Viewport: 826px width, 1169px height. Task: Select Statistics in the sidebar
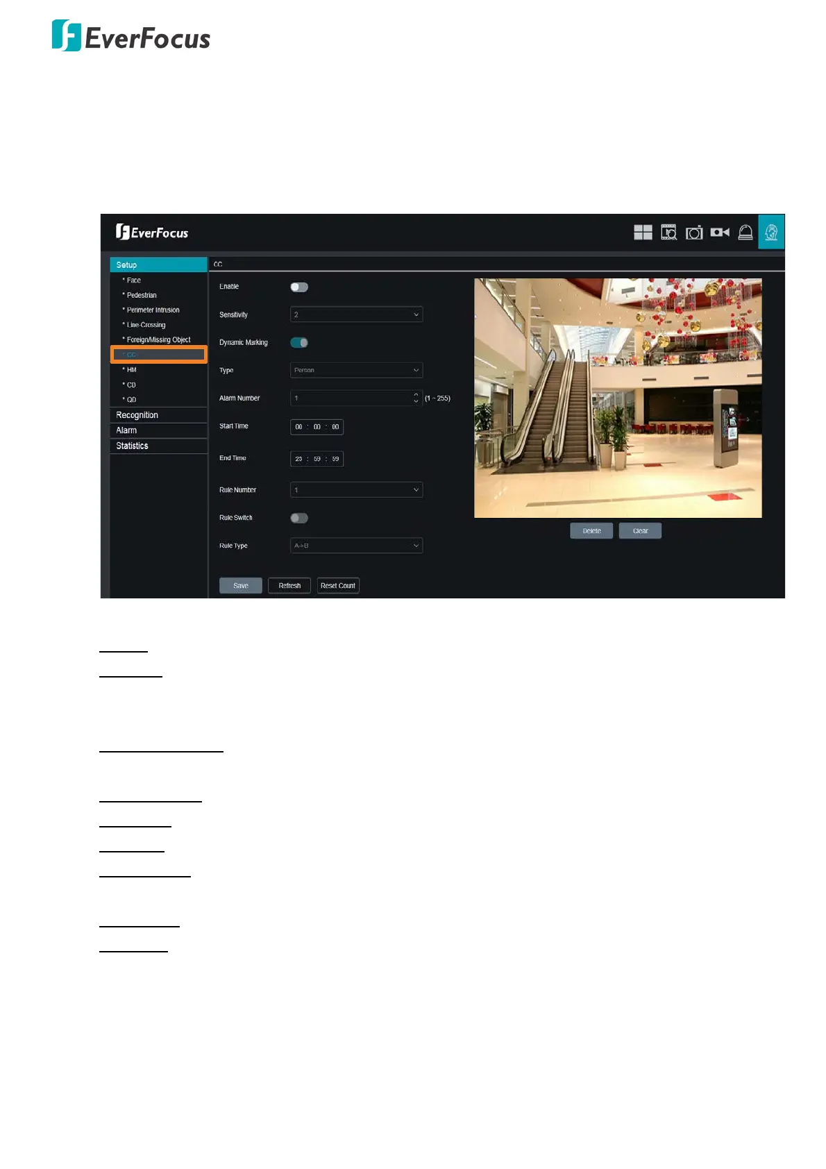click(x=133, y=446)
